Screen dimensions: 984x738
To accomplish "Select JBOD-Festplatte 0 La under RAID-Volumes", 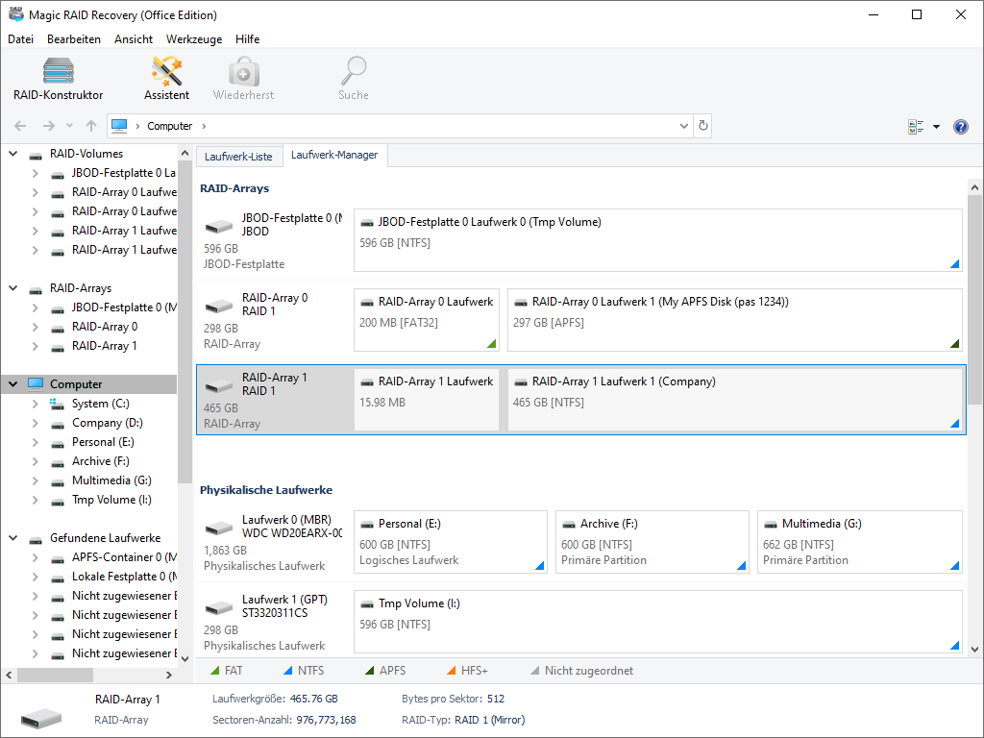I will pos(123,173).
